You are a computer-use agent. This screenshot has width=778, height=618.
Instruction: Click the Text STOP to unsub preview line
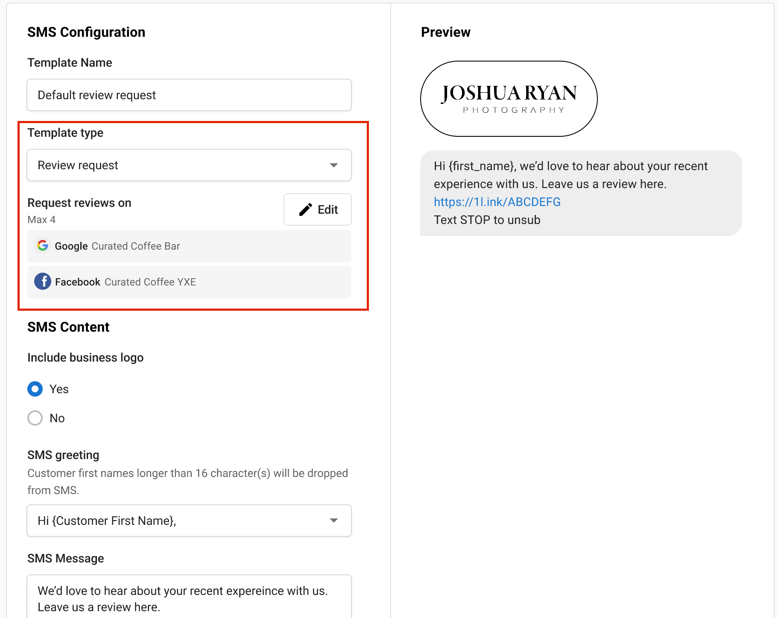(487, 220)
